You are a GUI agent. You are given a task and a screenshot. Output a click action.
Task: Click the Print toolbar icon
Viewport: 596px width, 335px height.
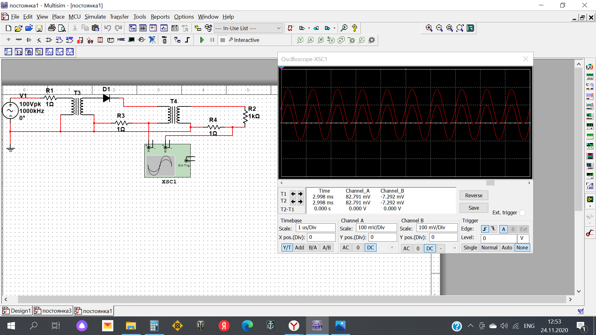coord(52,28)
